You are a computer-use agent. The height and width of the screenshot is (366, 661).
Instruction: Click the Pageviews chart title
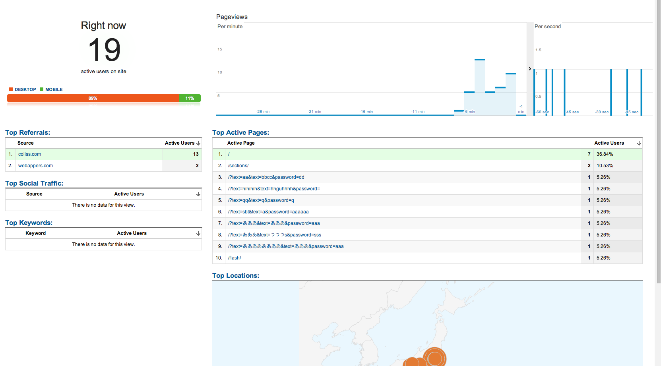(x=232, y=17)
